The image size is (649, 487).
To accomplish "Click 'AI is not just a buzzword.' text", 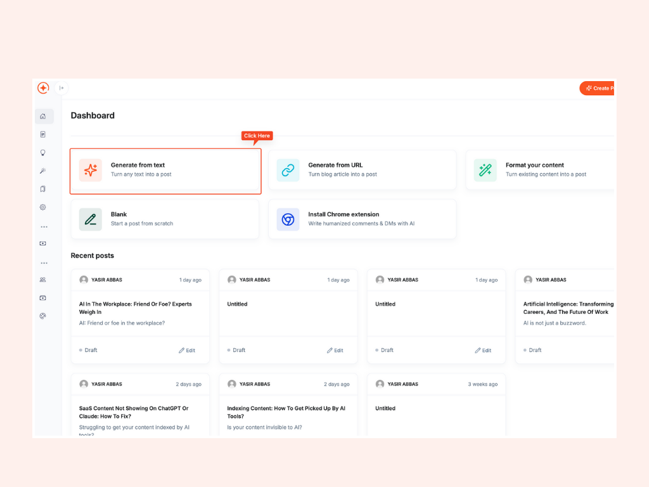I will pyautogui.click(x=555, y=323).
